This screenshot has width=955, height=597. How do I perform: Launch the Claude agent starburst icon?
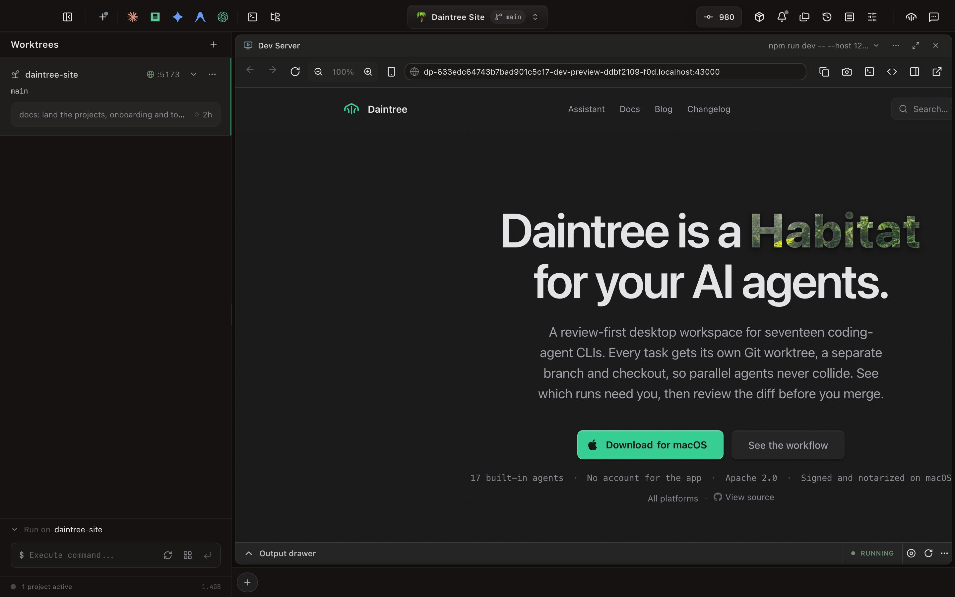(x=133, y=17)
